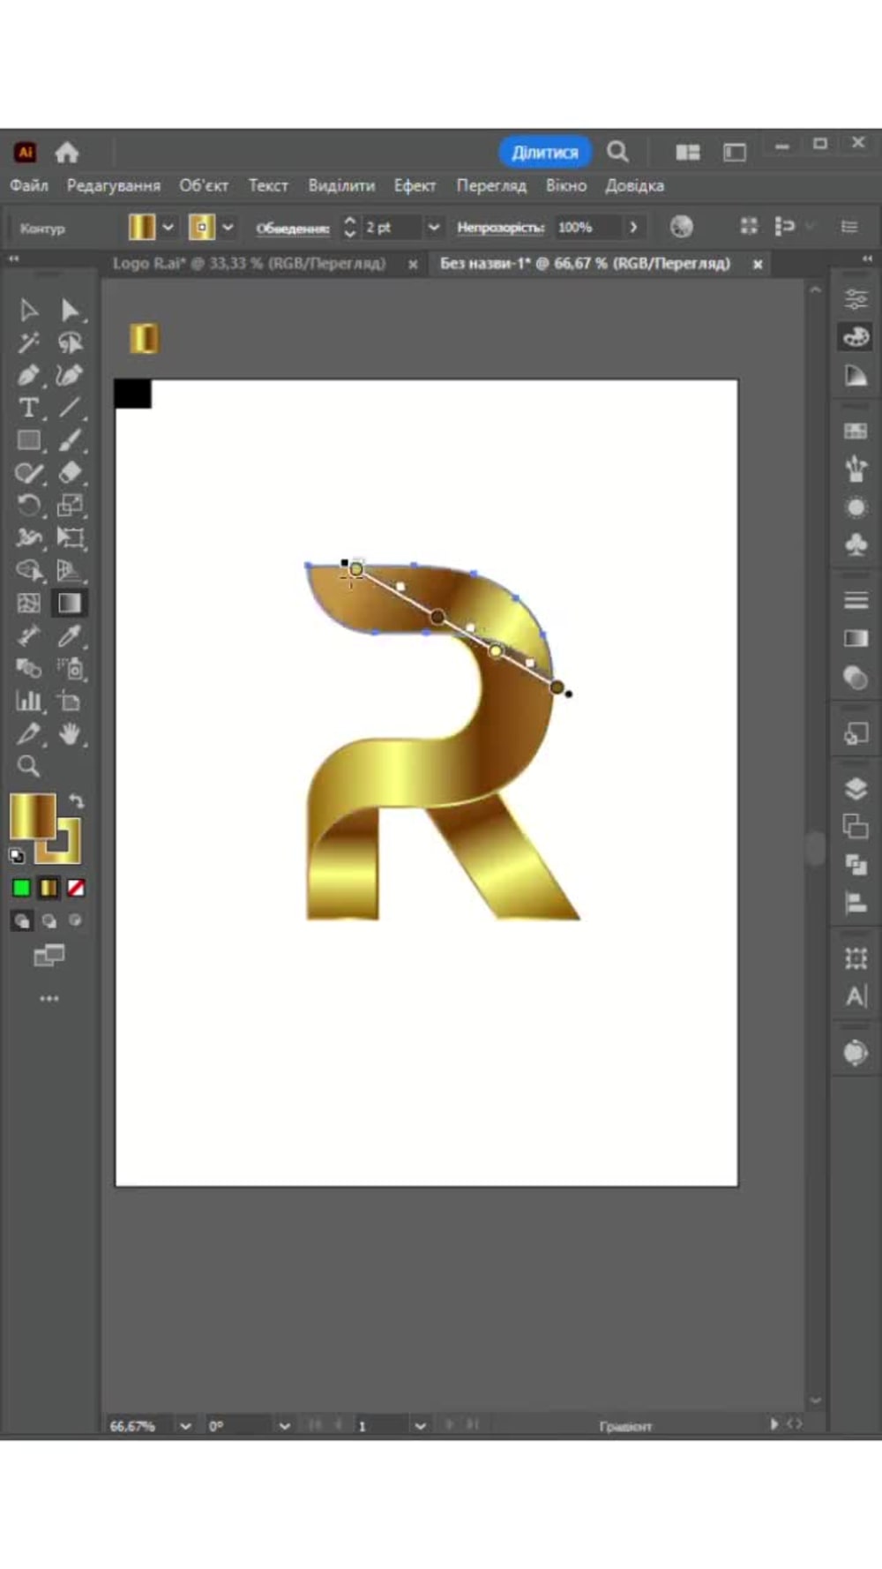This screenshot has height=1569, width=882.
Task: Select the Rotate tool
Action: click(x=28, y=506)
